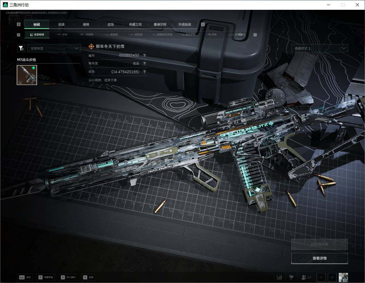Click the 出售 sell button
The height and width of the screenshot is (283, 365).
coord(88,277)
